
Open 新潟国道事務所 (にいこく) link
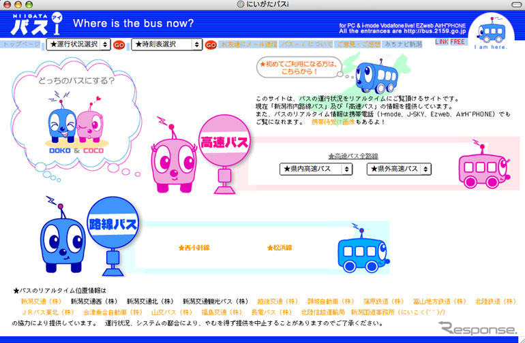[x=398, y=312]
